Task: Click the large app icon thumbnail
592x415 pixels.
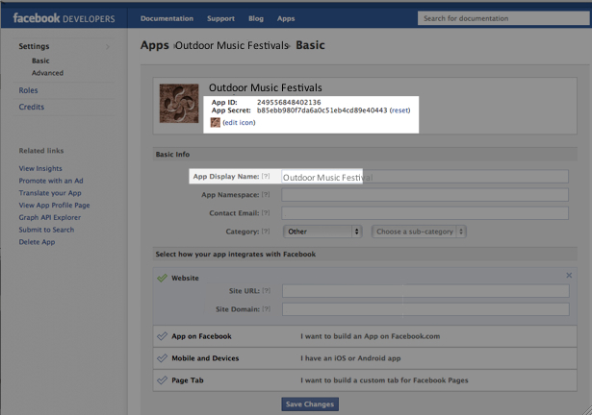Action: click(179, 104)
